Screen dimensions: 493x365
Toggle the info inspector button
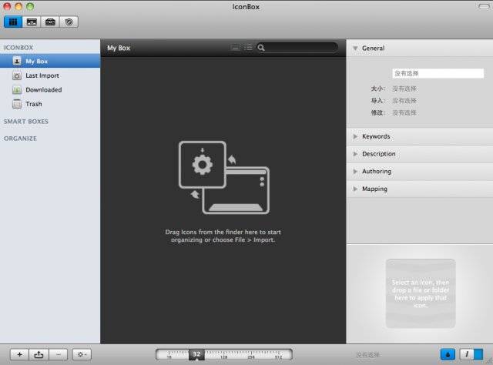pyautogui.click(x=471, y=355)
